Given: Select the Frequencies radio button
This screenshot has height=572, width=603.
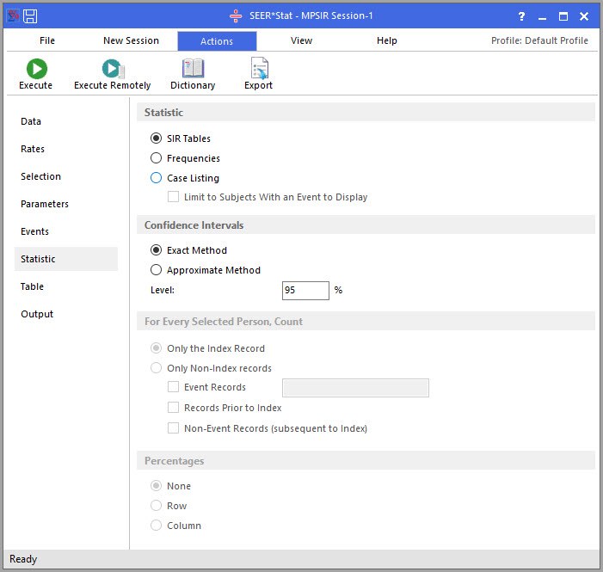Looking at the screenshot, I should [x=156, y=158].
